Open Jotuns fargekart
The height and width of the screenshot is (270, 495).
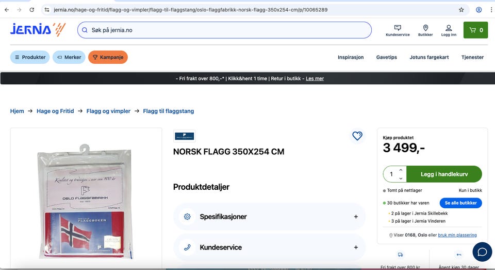pos(429,57)
